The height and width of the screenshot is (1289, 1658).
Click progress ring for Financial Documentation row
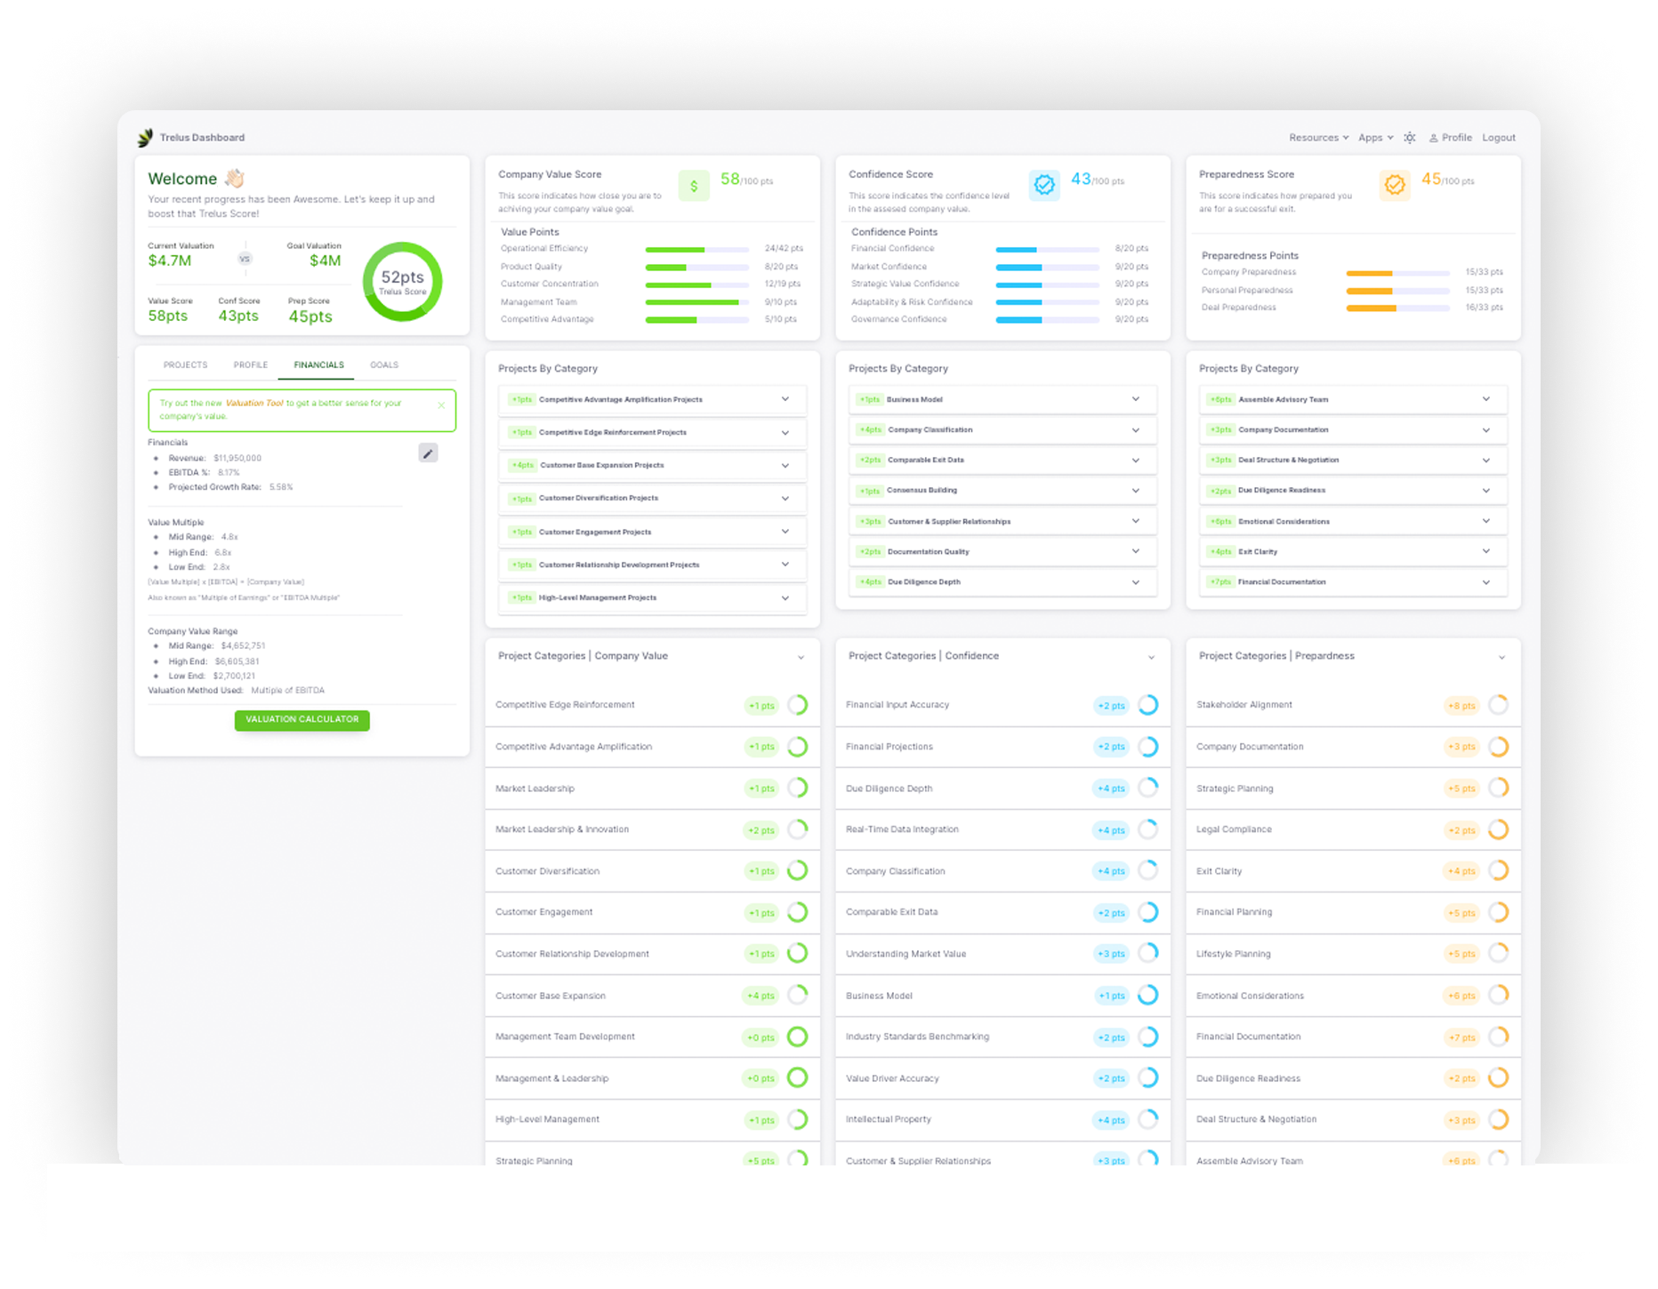point(1499,1037)
